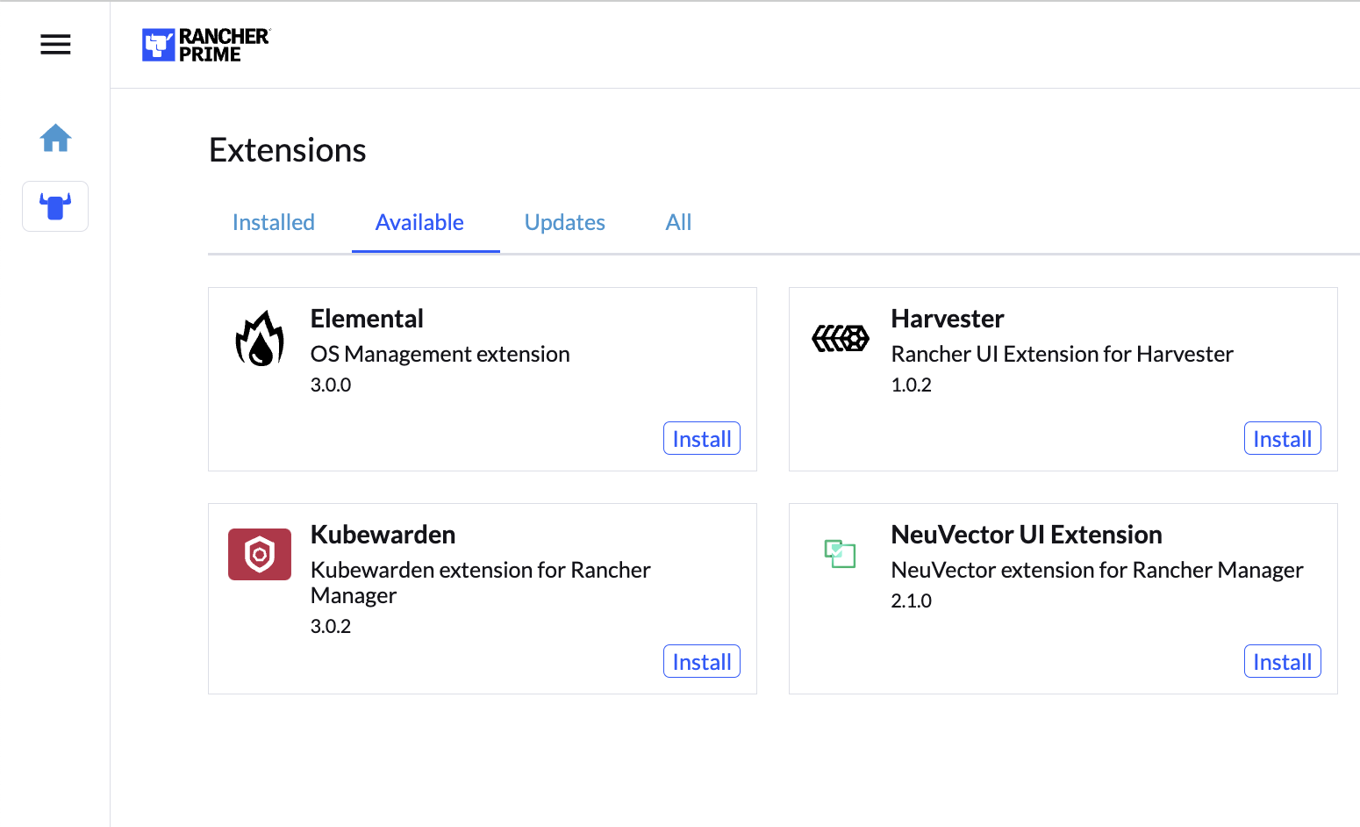Screen dimensions: 1360x827
Task: Open the Harvester extension card
Action: tap(1063, 369)
